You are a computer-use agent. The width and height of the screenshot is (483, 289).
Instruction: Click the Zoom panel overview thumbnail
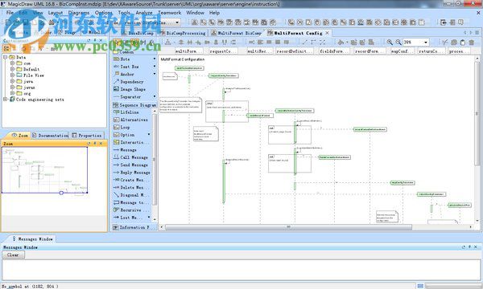coord(44,170)
